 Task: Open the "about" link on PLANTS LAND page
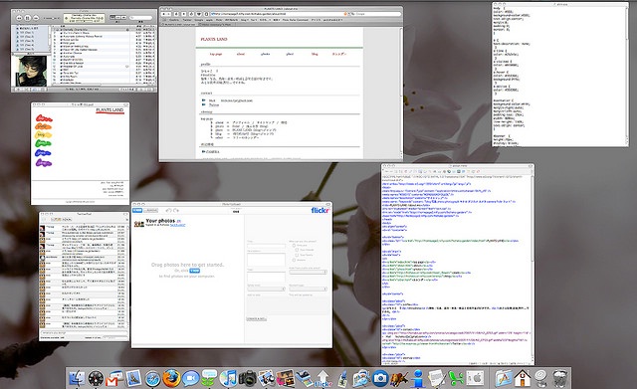click(x=241, y=54)
